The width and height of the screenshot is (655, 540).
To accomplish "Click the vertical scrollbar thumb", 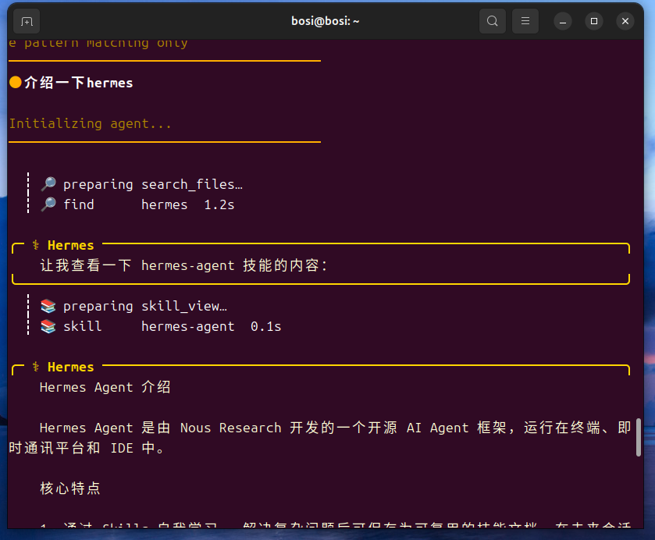I will [639, 437].
